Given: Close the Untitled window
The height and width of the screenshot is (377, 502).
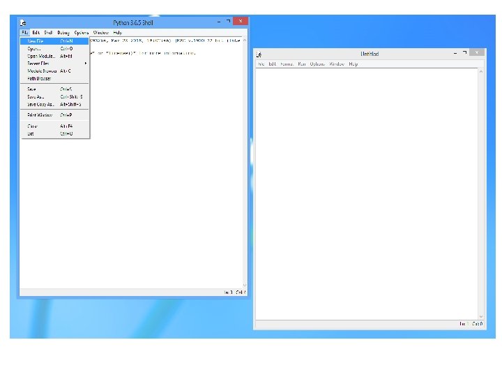Looking at the screenshot, I should click(x=477, y=52).
